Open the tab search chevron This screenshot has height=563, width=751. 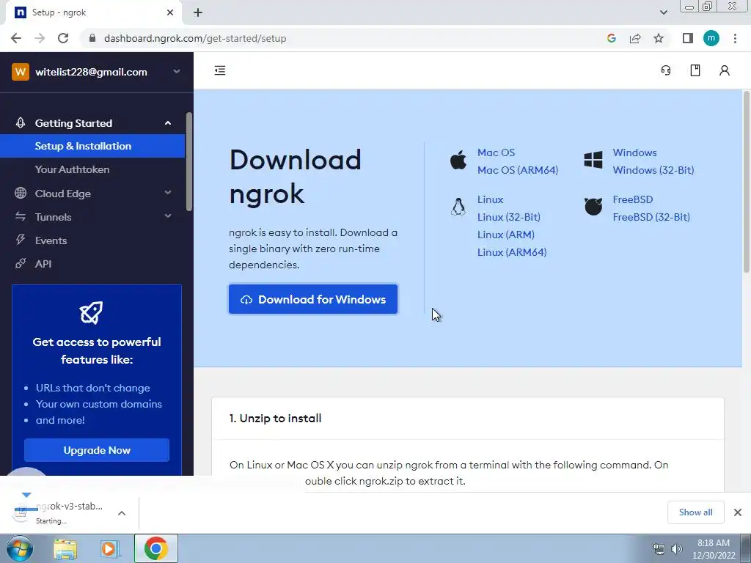coord(663,12)
